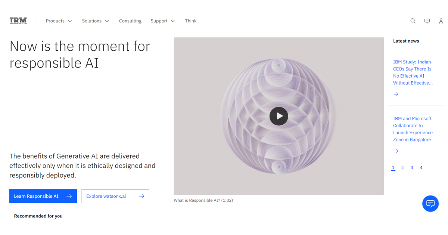Screen dimensions: 448x235
Task: Go to news page 4
Action: pyautogui.click(x=421, y=168)
